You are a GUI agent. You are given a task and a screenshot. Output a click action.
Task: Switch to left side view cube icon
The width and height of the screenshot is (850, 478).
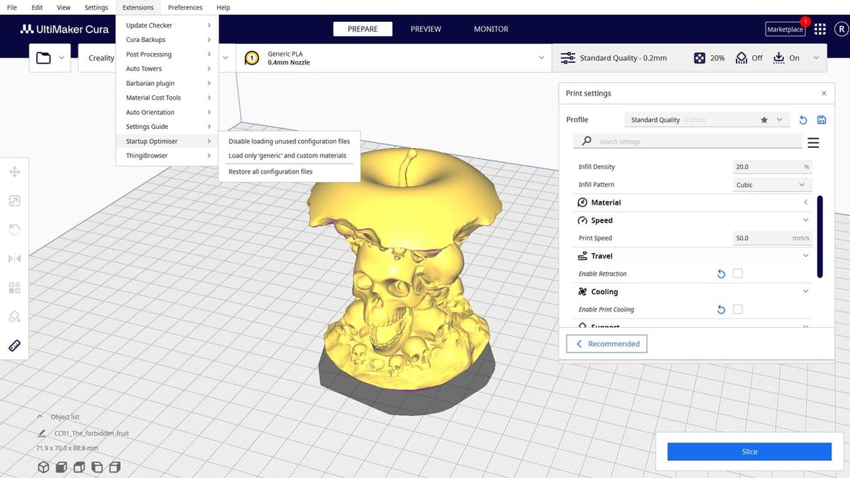pos(97,467)
